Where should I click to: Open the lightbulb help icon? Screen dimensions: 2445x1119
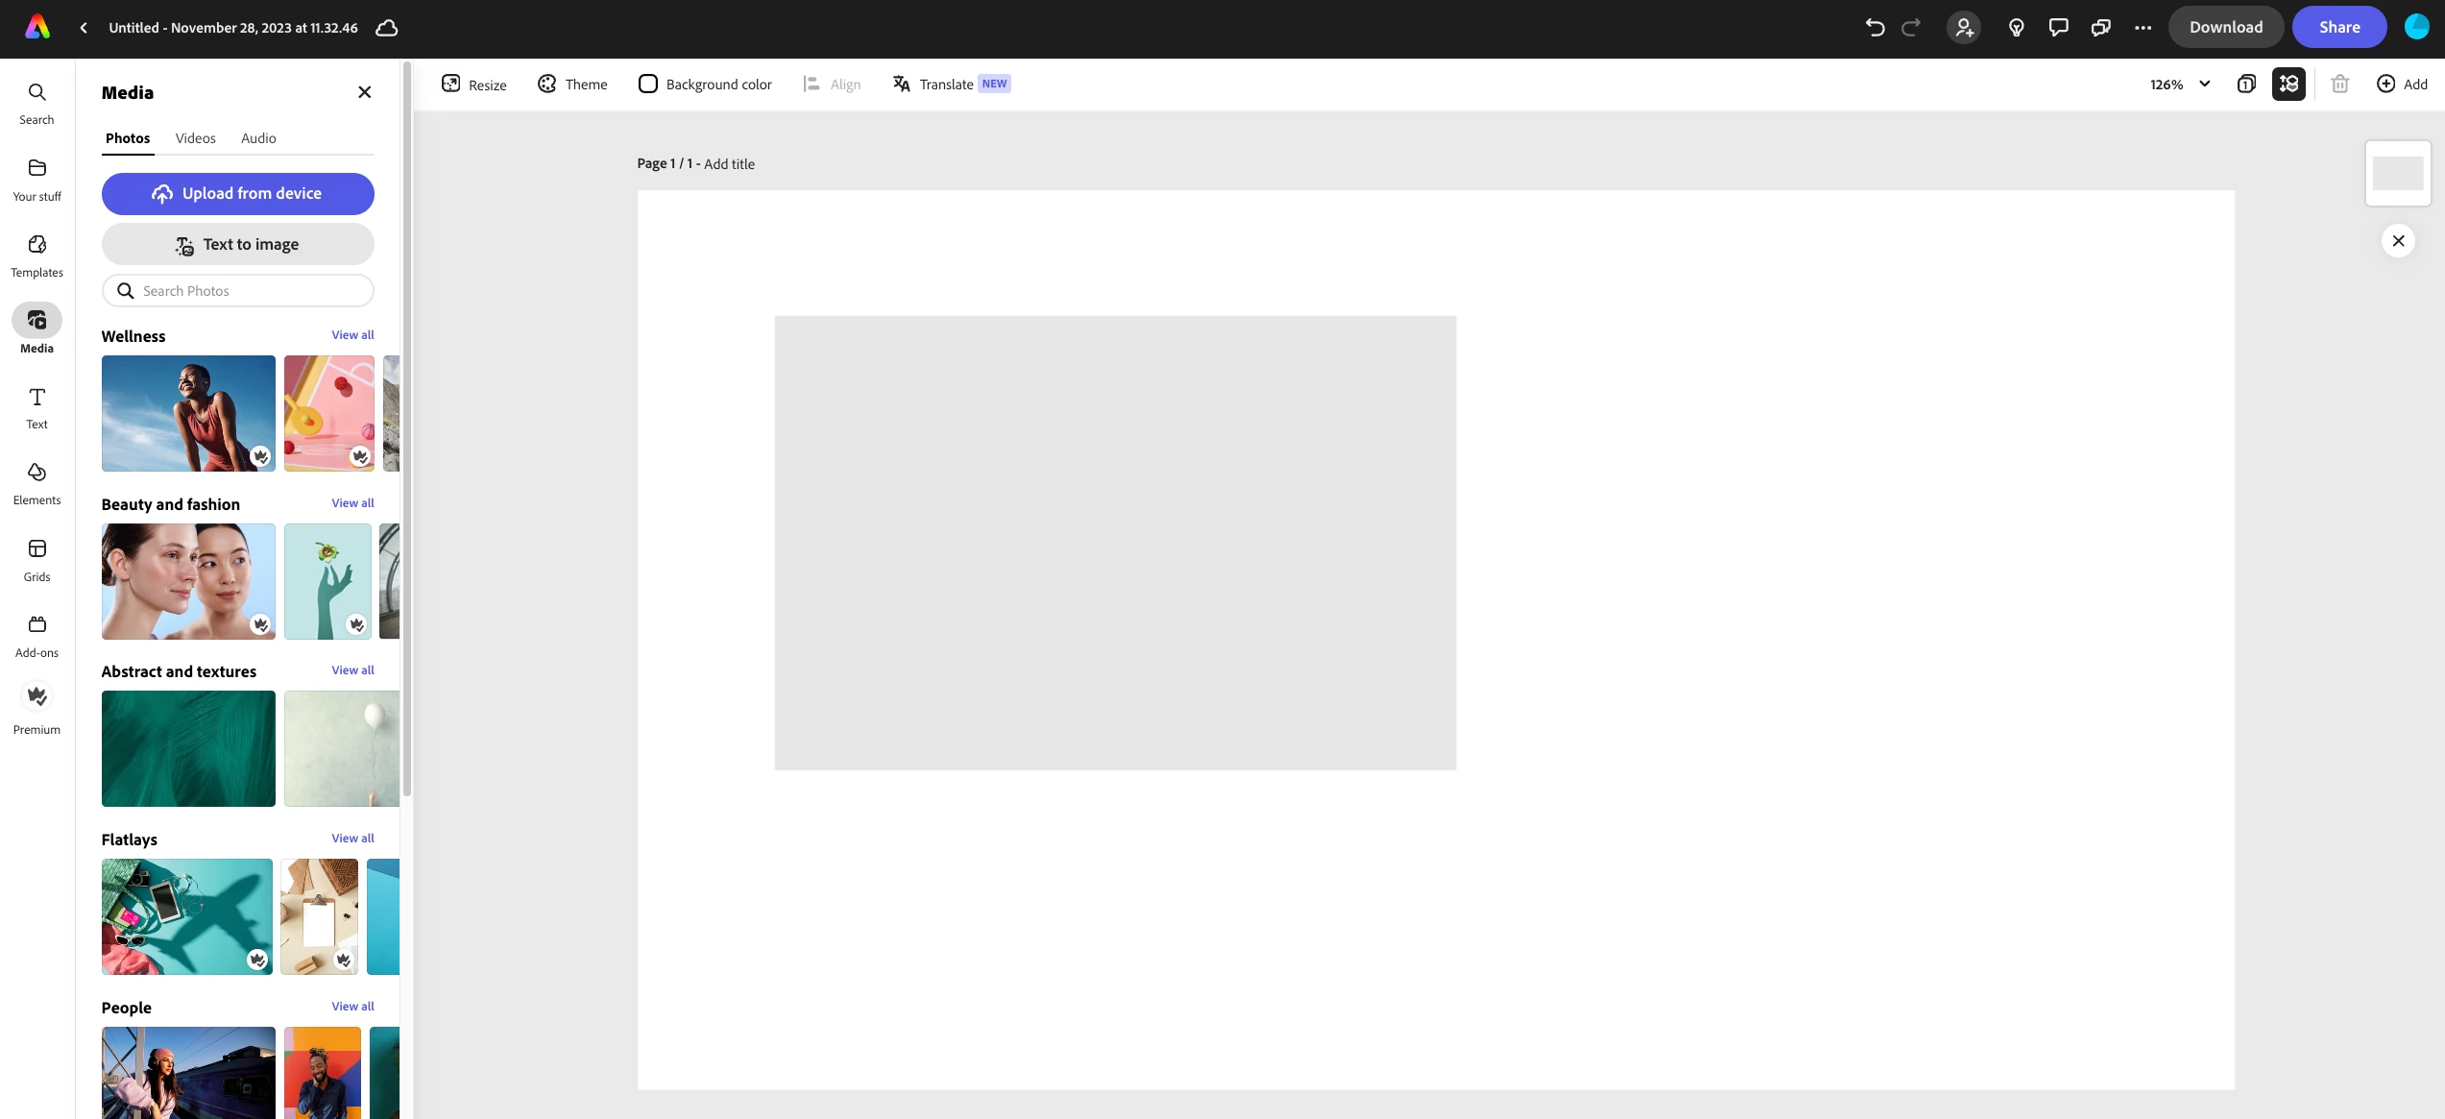pyautogui.click(x=2016, y=28)
